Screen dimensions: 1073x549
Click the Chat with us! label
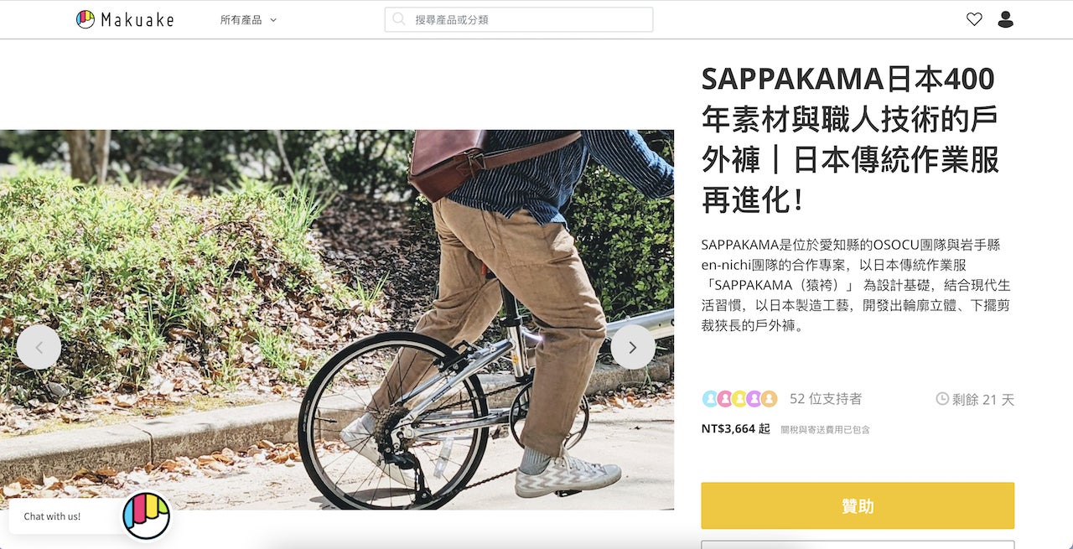pos(52,516)
